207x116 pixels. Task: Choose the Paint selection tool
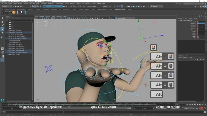click(x=2, y=25)
